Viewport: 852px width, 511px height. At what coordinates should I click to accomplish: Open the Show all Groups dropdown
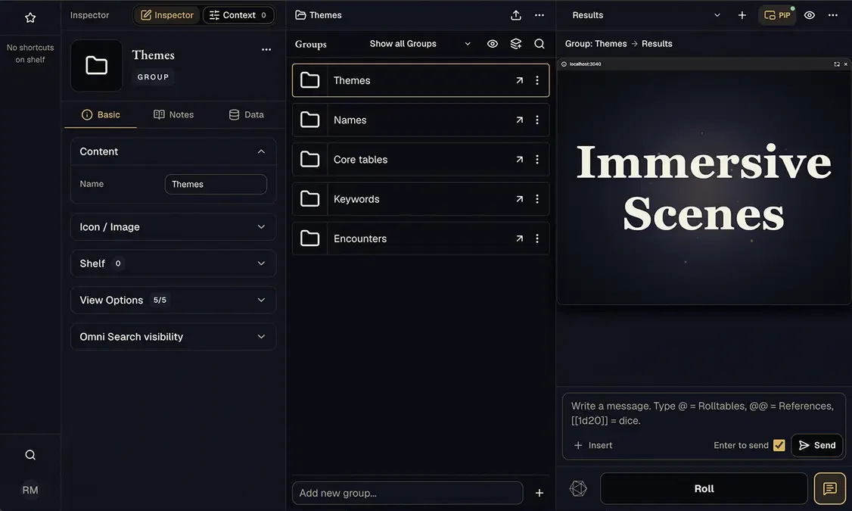tap(419, 43)
